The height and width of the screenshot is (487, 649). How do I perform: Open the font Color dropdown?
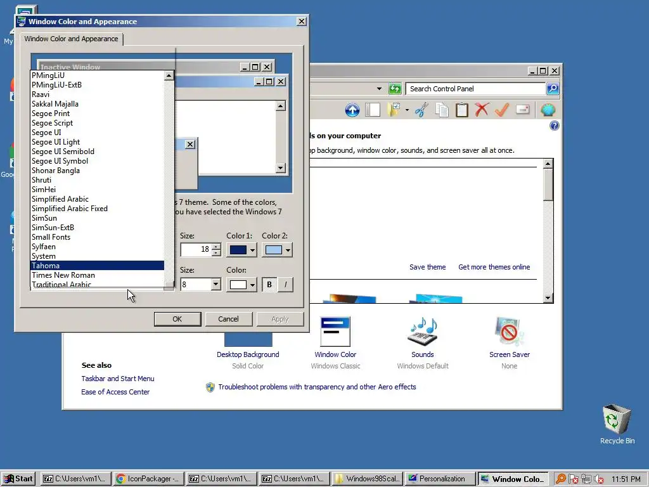(252, 285)
